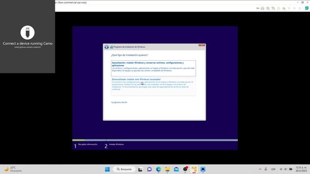Click the Búsqueda search box on taskbar
This screenshot has width=310, height=174.
coord(124,169)
